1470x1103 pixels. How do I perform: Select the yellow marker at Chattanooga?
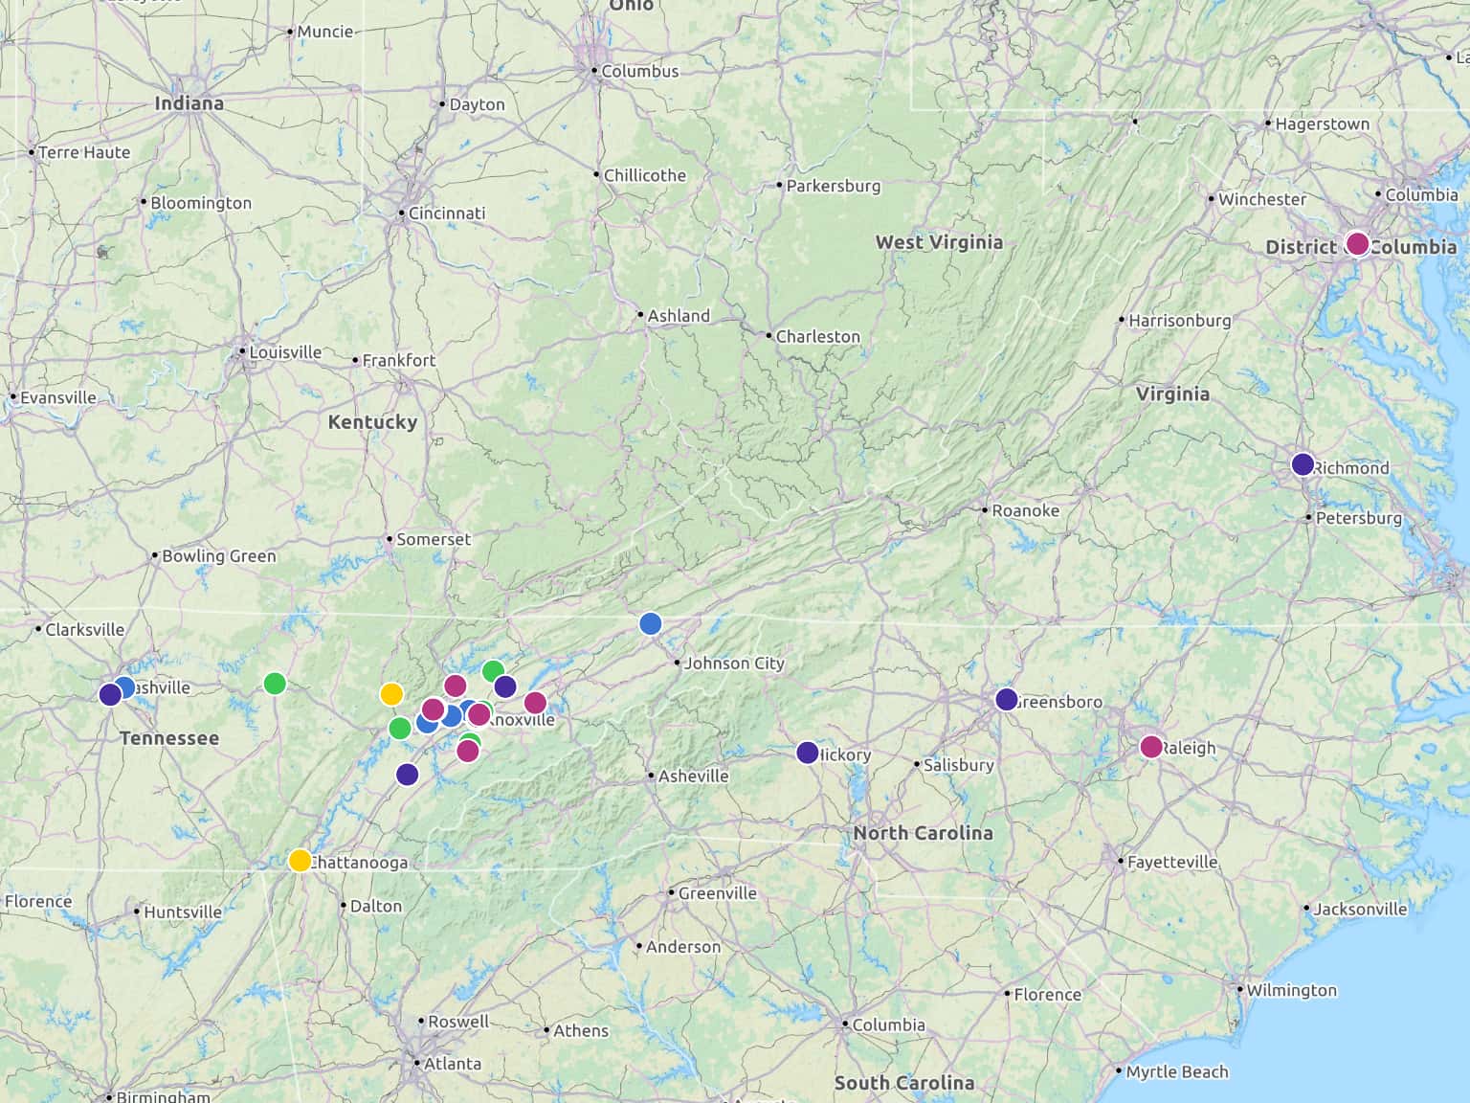coord(300,860)
